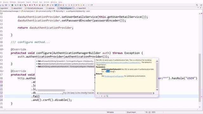Click the Writable status bar field
203x114 pixels.
click(x=110, y=112)
